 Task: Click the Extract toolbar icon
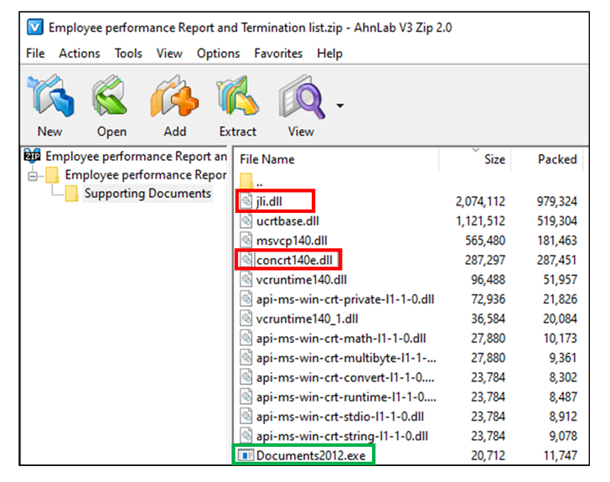[238, 96]
